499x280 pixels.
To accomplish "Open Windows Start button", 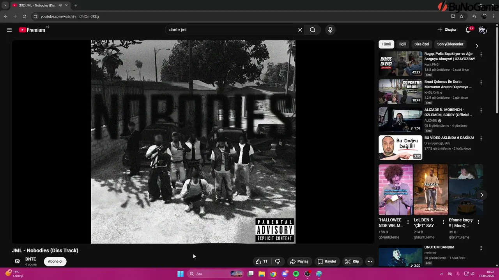I will 180,274.
